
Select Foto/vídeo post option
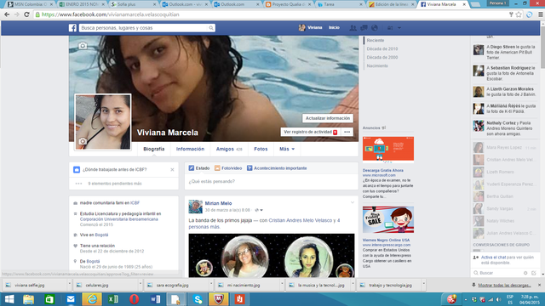pos(228,168)
